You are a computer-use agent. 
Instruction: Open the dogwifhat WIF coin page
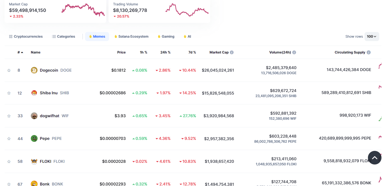50,116
